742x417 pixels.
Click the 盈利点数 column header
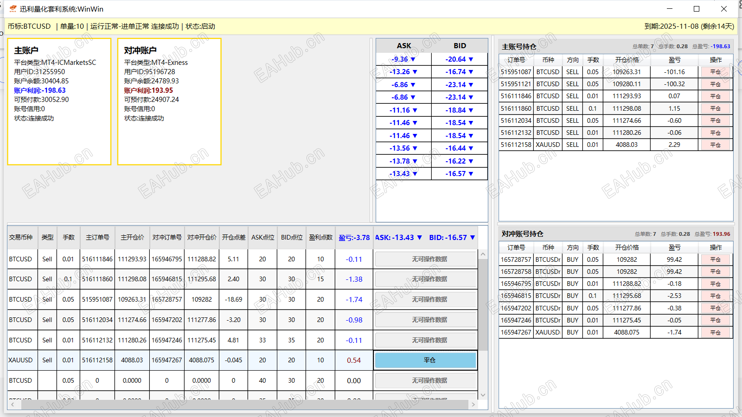click(x=320, y=237)
